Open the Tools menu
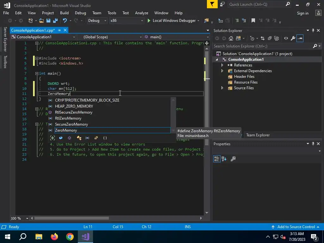 pos(112,13)
